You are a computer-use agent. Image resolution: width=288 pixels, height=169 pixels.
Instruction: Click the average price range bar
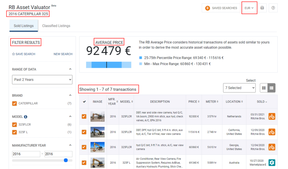pyautogui.click(x=109, y=65)
